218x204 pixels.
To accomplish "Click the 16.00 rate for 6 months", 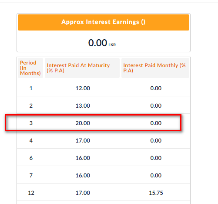I will pyautogui.click(x=83, y=158).
